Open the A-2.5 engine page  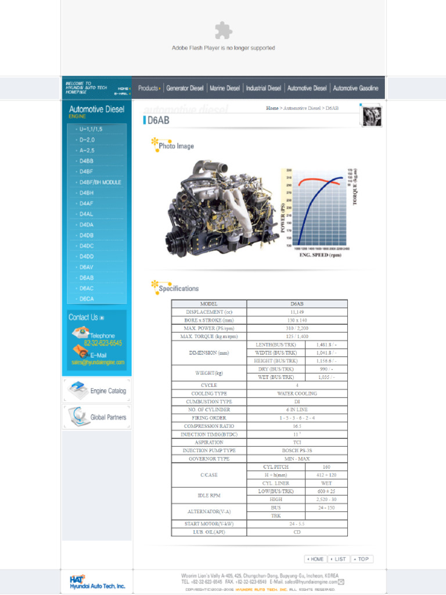pyautogui.click(x=87, y=150)
